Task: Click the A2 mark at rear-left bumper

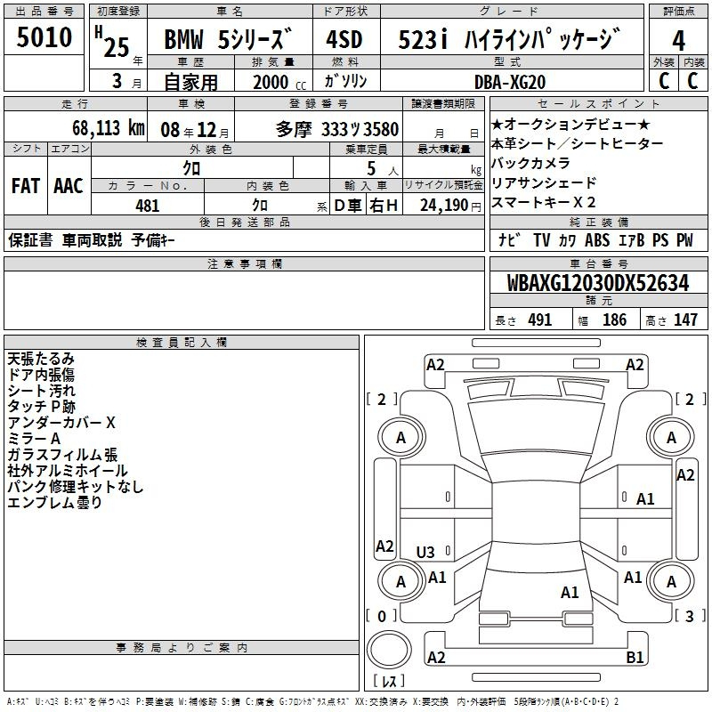Action: pyautogui.click(x=436, y=657)
